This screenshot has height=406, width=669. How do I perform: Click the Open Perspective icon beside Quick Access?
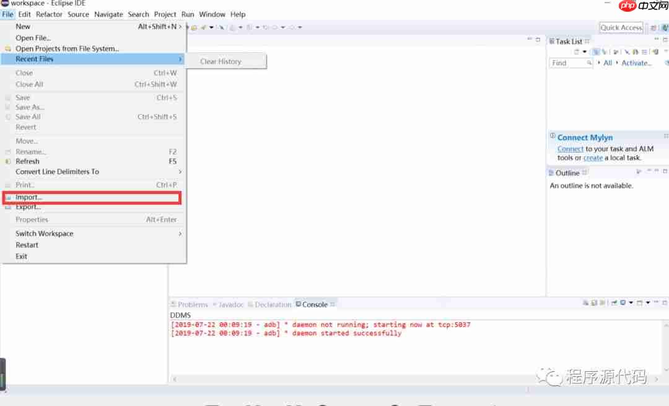pyautogui.click(x=654, y=28)
